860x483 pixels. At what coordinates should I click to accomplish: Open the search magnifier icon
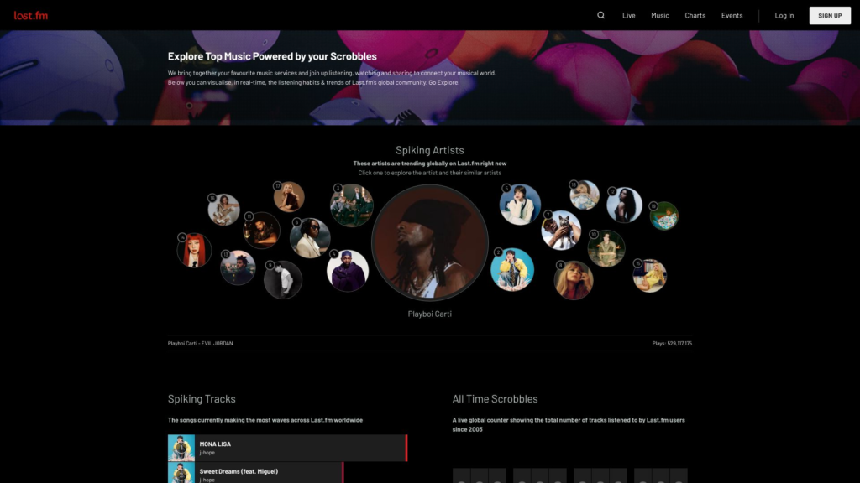click(601, 15)
